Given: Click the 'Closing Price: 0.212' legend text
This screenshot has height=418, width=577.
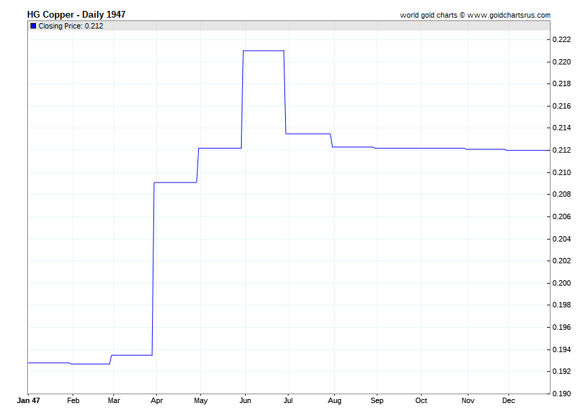Looking at the screenshot, I should click(71, 26).
